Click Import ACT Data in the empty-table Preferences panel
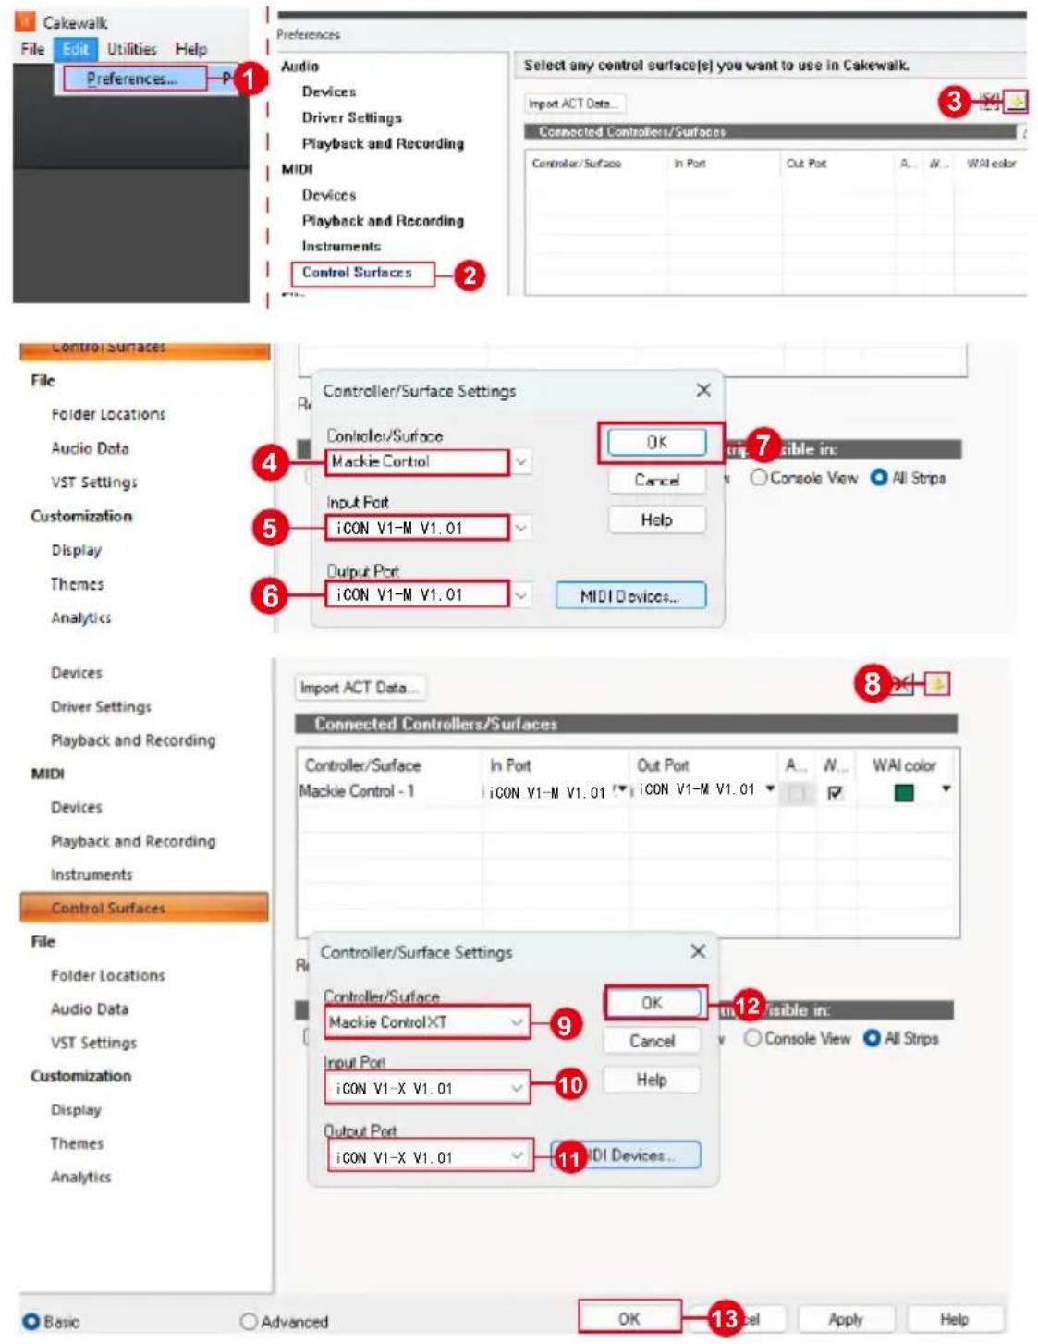 coord(574,104)
